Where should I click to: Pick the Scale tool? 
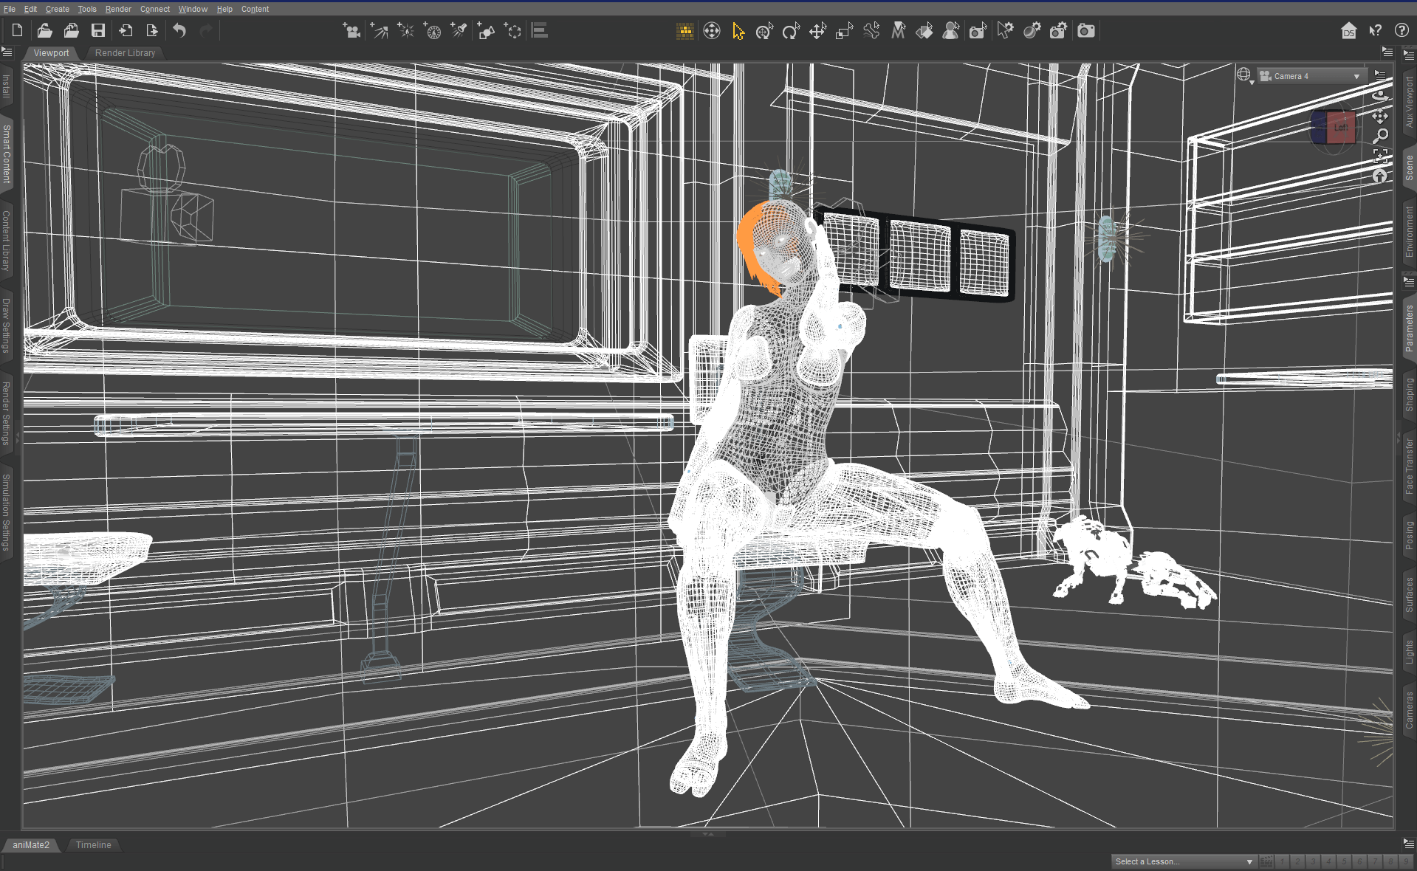click(x=844, y=31)
